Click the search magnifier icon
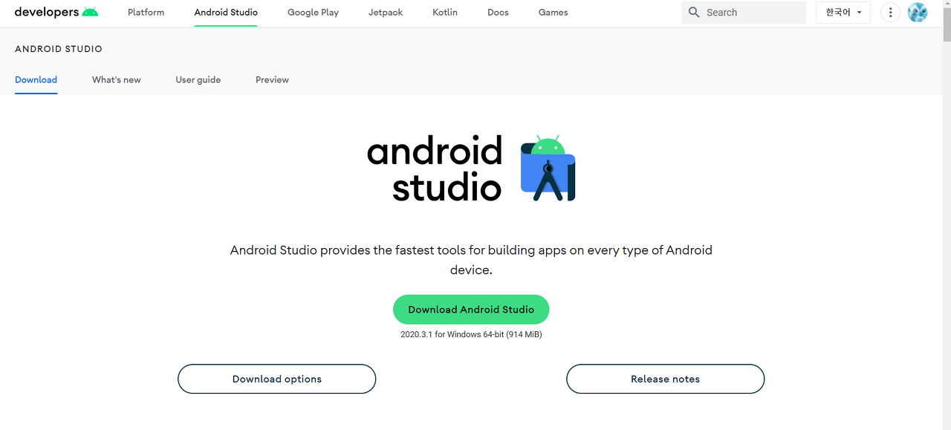 pos(694,13)
